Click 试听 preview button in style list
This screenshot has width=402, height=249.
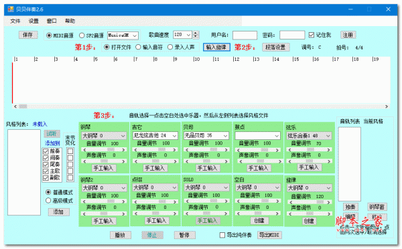pyautogui.click(x=52, y=134)
